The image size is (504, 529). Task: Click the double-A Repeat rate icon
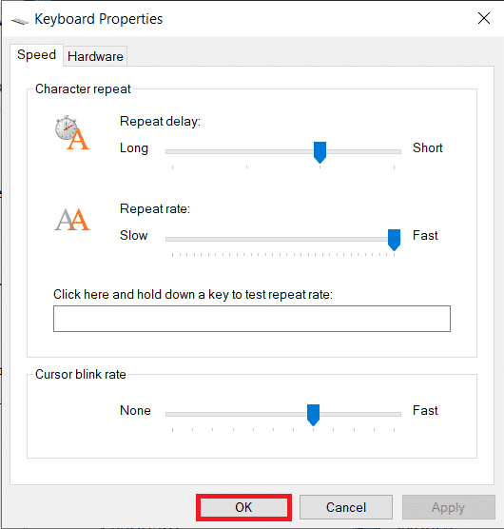(x=72, y=220)
